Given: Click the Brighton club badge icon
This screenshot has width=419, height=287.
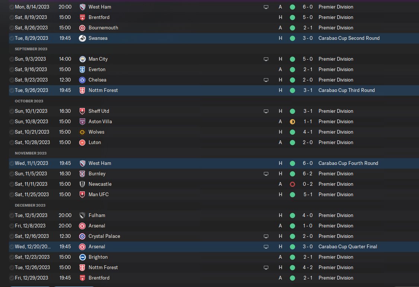Looking at the screenshot, I should click(x=82, y=257).
